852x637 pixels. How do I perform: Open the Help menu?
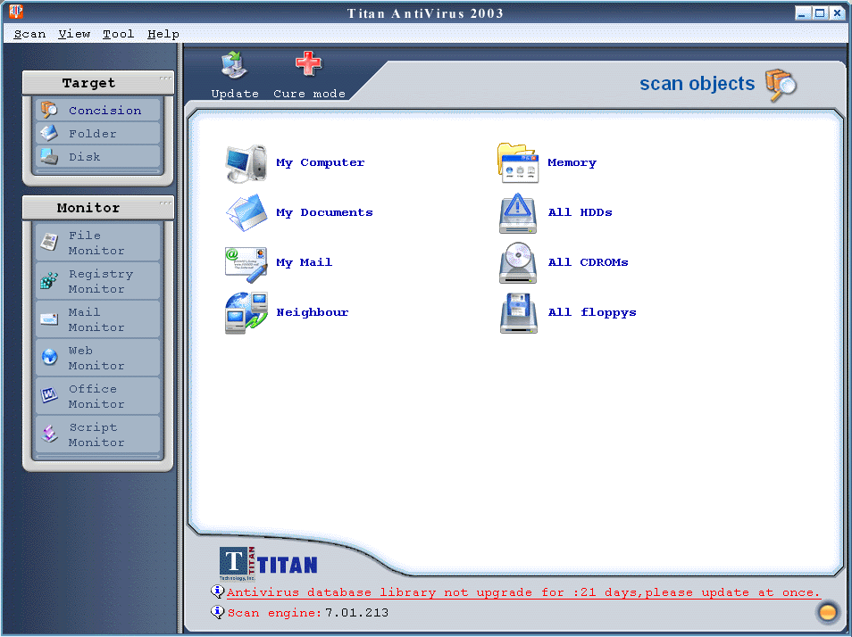[x=163, y=34]
